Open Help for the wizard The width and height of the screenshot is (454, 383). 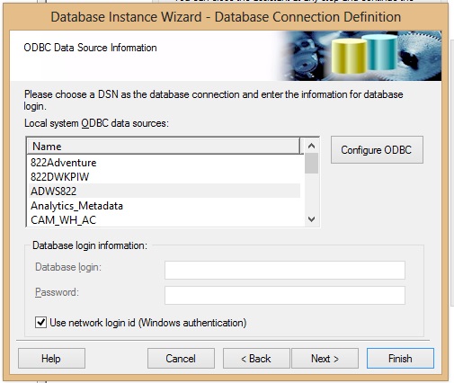51,359
